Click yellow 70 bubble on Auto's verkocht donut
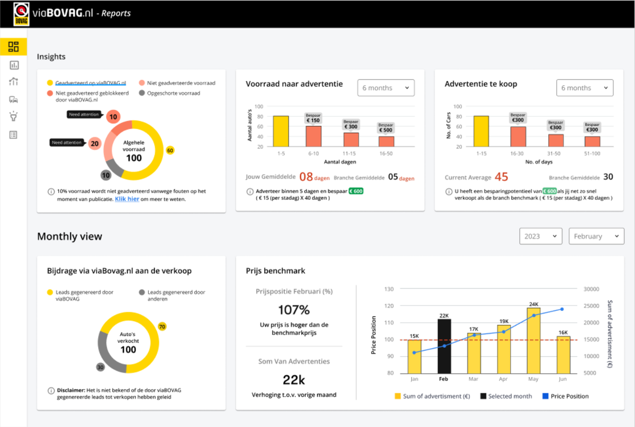The height and width of the screenshot is (427, 635). tap(162, 327)
